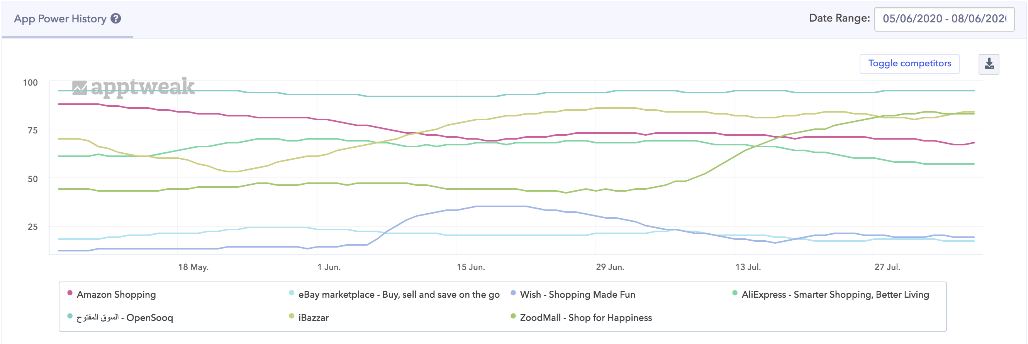Select the ZoodMall green color swatch
The width and height of the screenshot is (1028, 344).
tap(513, 318)
